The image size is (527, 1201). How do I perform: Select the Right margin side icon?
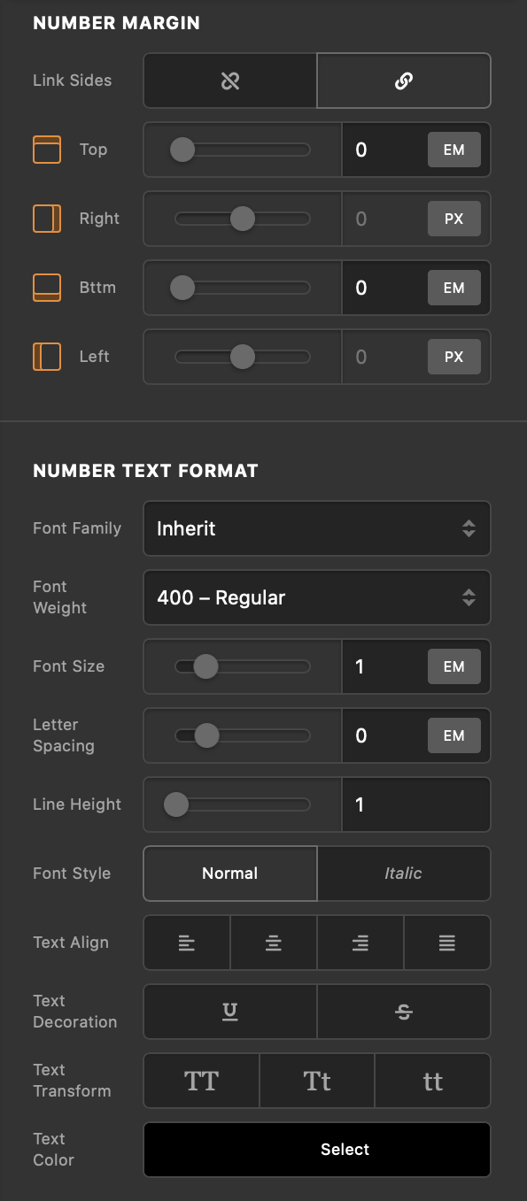pos(46,219)
